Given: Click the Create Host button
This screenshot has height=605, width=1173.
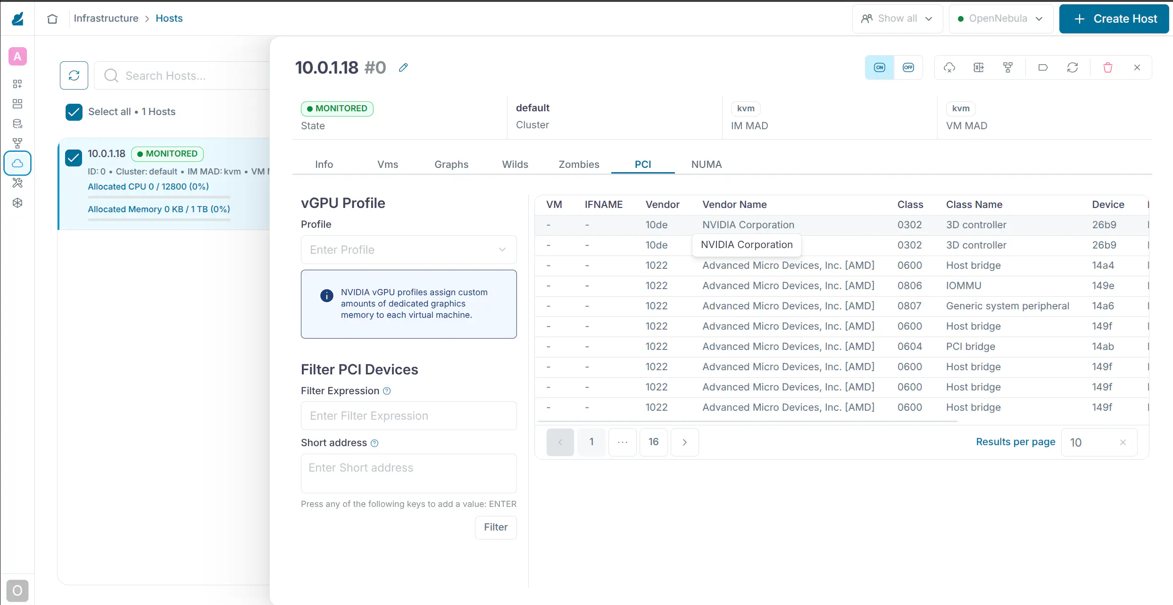Looking at the screenshot, I should coord(1114,19).
